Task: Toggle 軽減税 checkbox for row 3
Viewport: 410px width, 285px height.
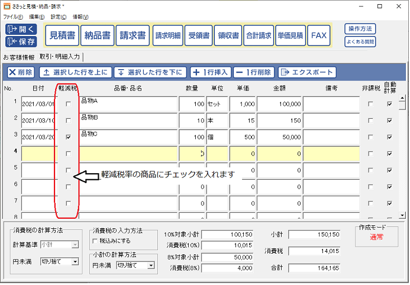Action: coord(69,137)
